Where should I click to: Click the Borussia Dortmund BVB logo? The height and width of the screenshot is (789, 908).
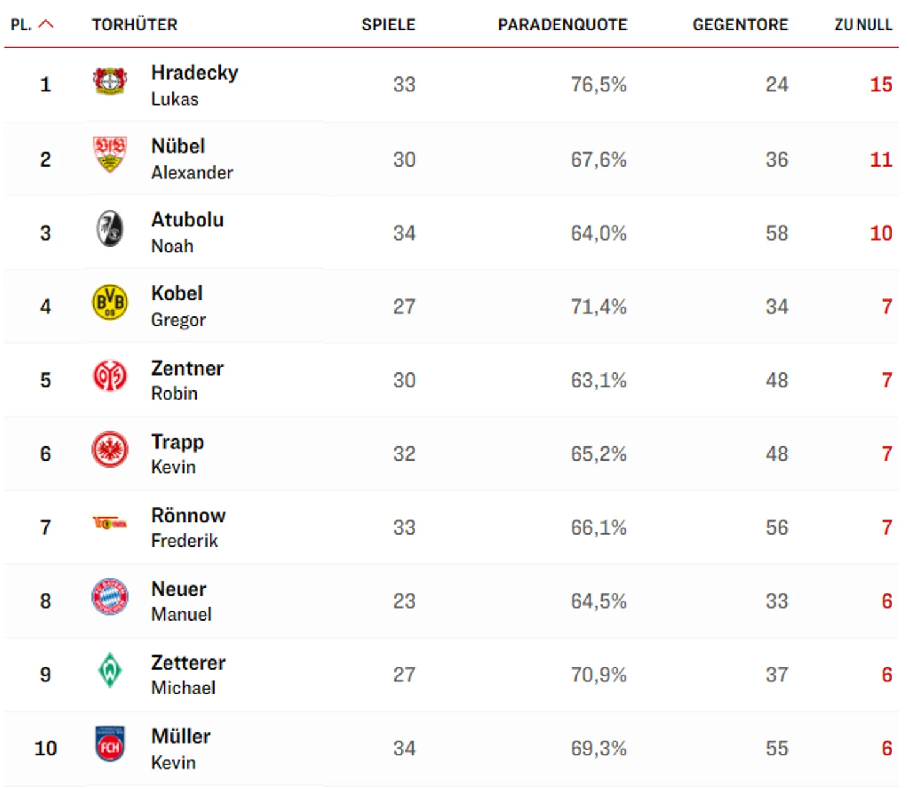click(x=110, y=303)
